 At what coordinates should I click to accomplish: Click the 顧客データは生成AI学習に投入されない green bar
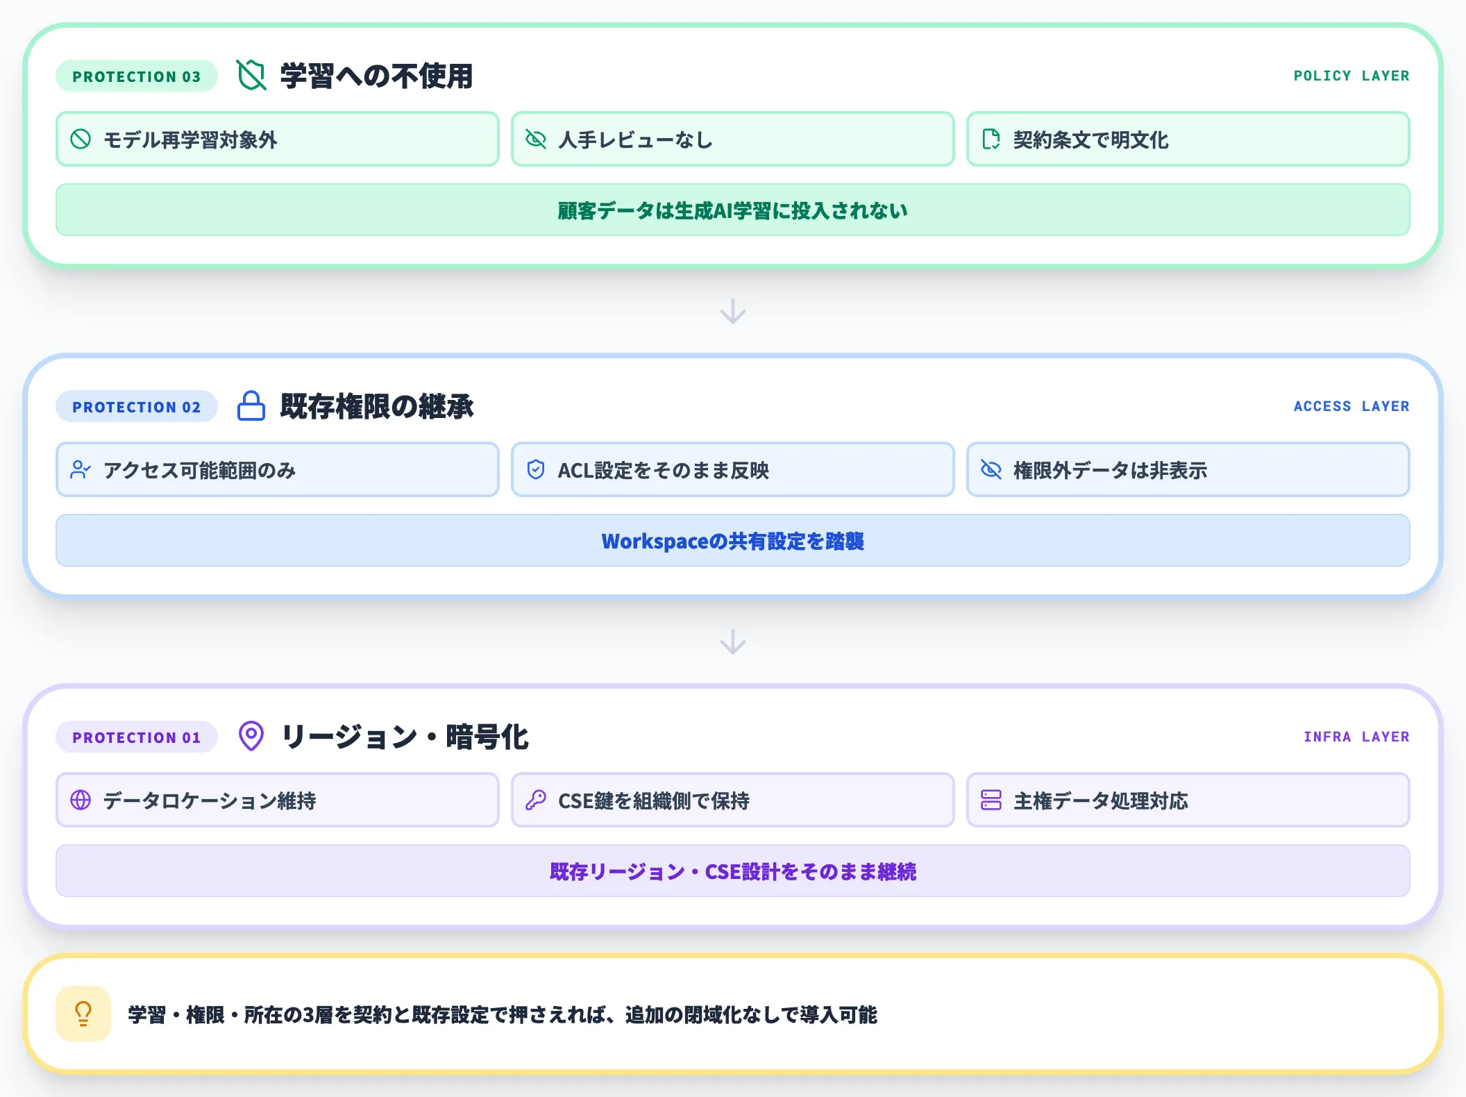coord(732,210)
